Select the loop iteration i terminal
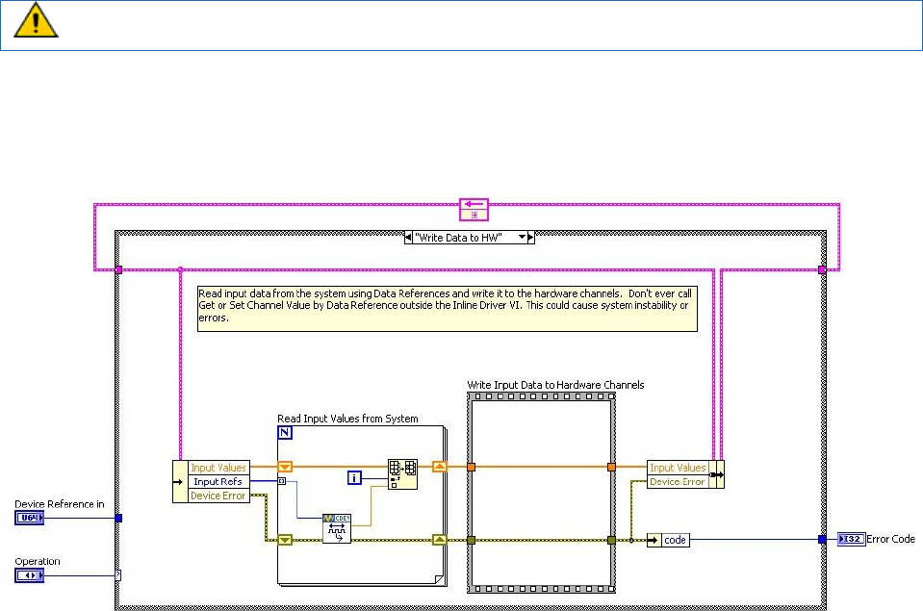This screenshot has height=611, width=923. click(x=354, y=478)
